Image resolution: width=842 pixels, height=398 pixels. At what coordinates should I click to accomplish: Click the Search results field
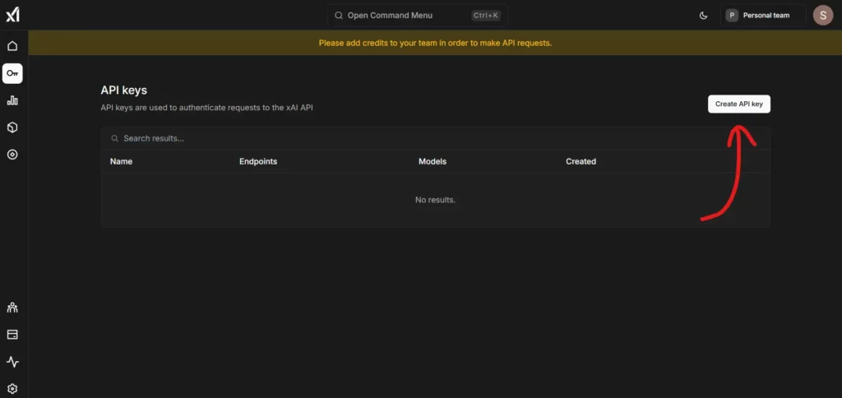[329, 138]
